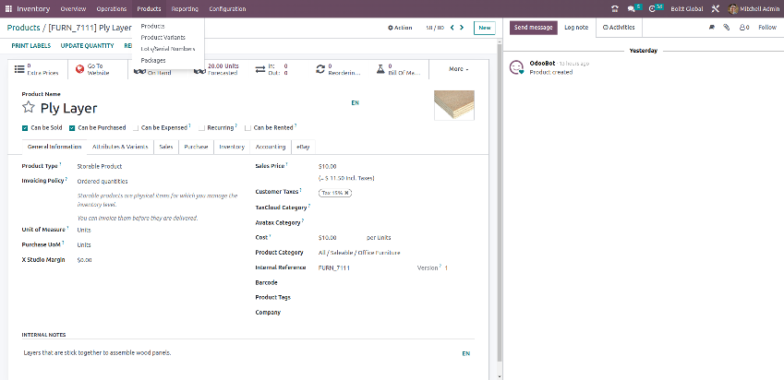
Task: Select Lots/Serial Numbers menu entry
Action: pos(168,49)
